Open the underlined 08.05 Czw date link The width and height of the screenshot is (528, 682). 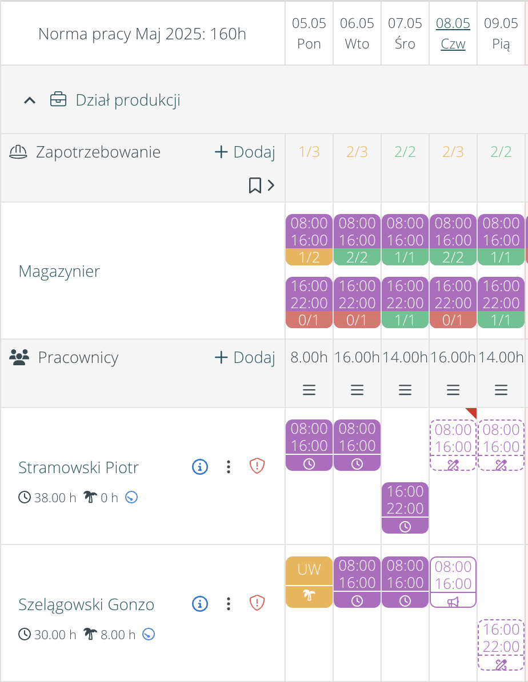coord(453,33)
